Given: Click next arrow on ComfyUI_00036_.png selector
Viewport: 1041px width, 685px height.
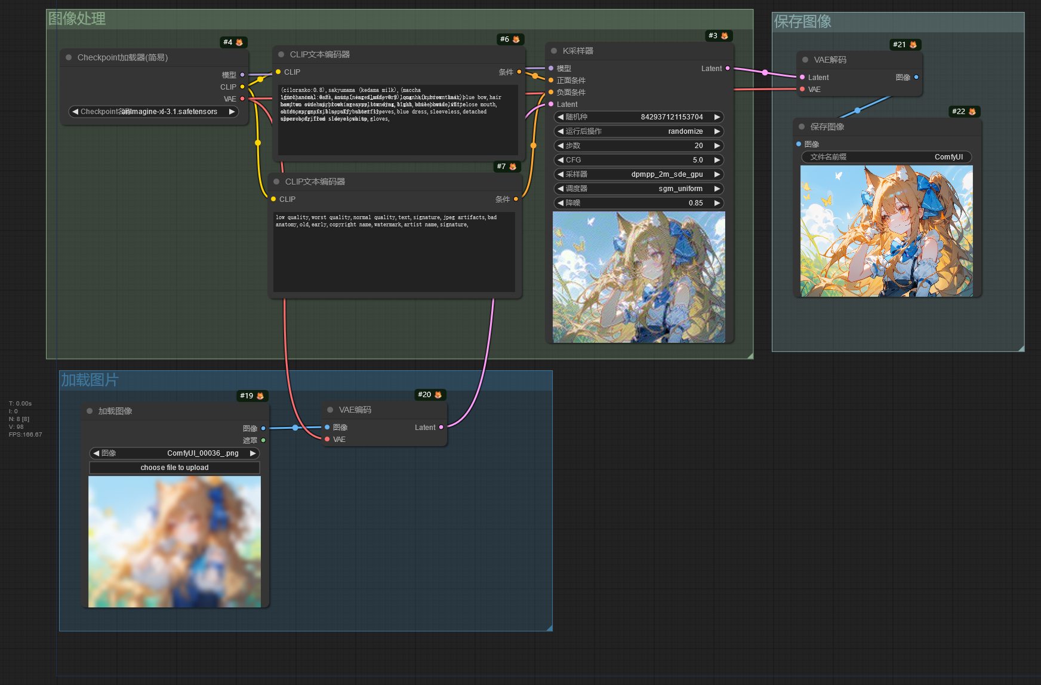Looking at the screenshot, I should pos(252,453).
